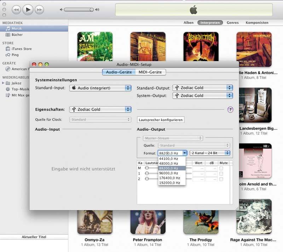Switch to the Interpreten view

[210, 23]
